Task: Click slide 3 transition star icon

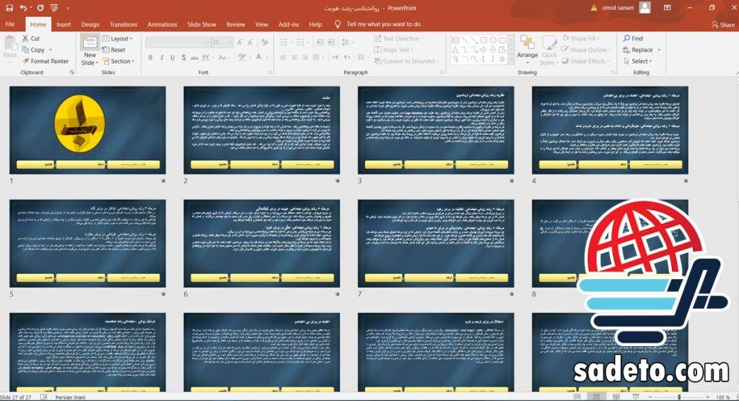Action: (x=512, y=180)
